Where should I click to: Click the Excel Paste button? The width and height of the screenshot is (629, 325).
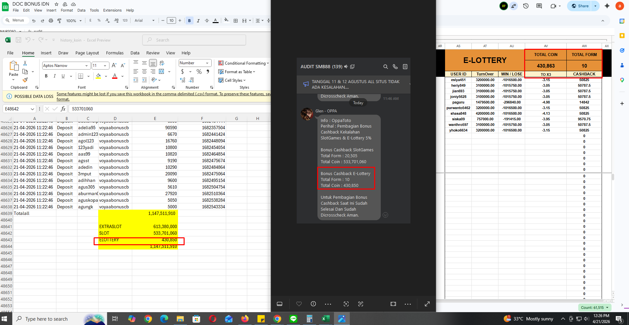(14, 70)
